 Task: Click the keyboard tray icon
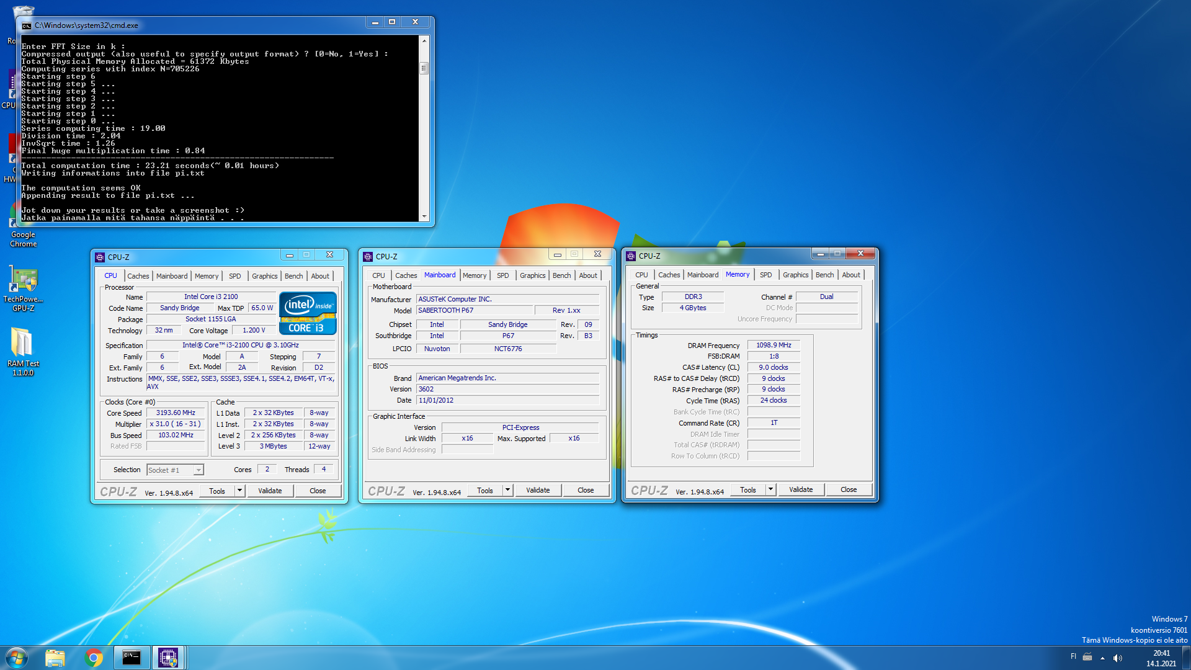(x=1087, y=657)
